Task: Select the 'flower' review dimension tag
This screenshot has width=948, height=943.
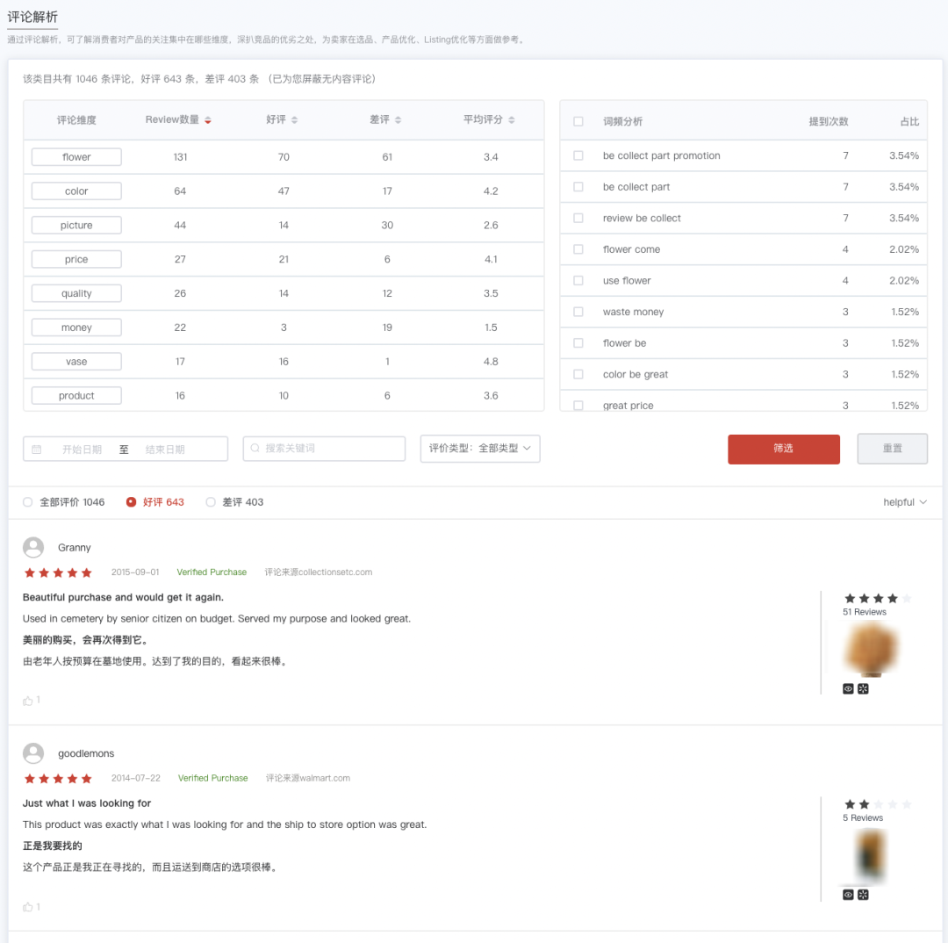Action: click(76, 157)
